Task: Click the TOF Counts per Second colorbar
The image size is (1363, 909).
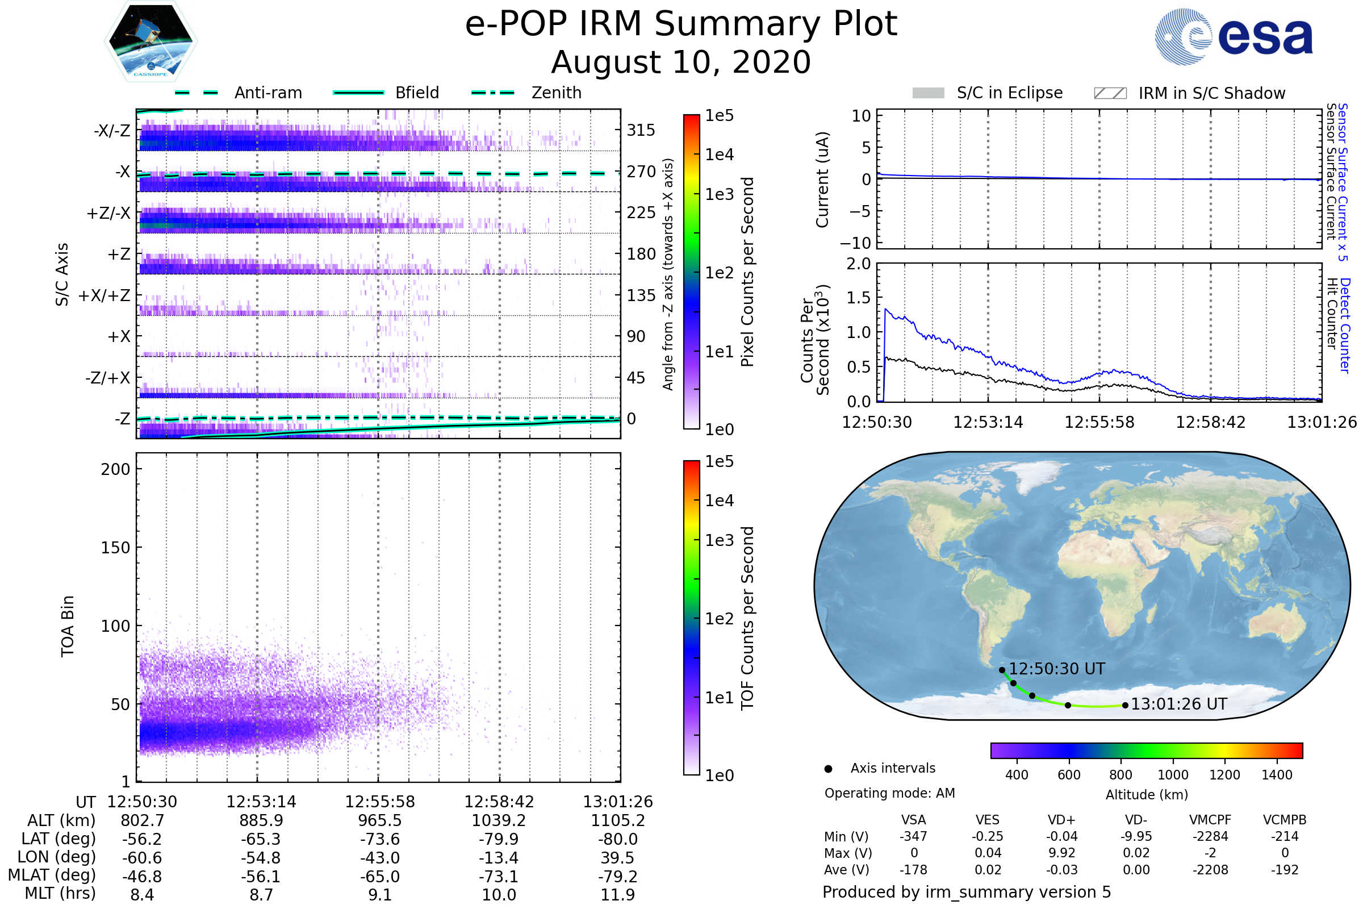Action: [691, 618]
